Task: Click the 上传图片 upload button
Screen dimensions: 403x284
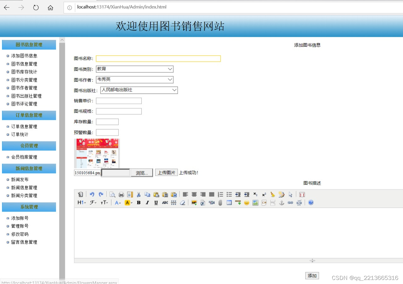Action: point(166,172)
